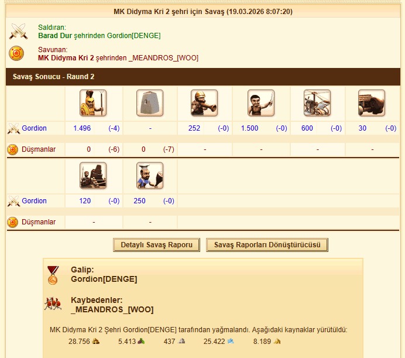The width and height of the screenshot is (405, 358).
Task: Select the slinger unit icon
Action: pos(261,103)
